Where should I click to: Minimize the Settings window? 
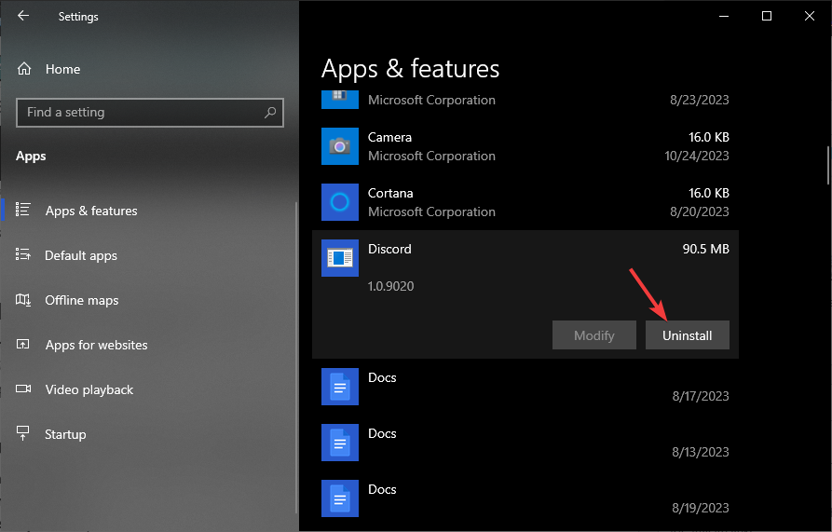[724, 16]
